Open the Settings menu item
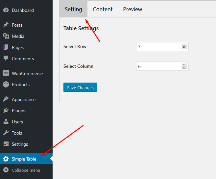The width and height of the screenshot is (216, 179). 26,144
